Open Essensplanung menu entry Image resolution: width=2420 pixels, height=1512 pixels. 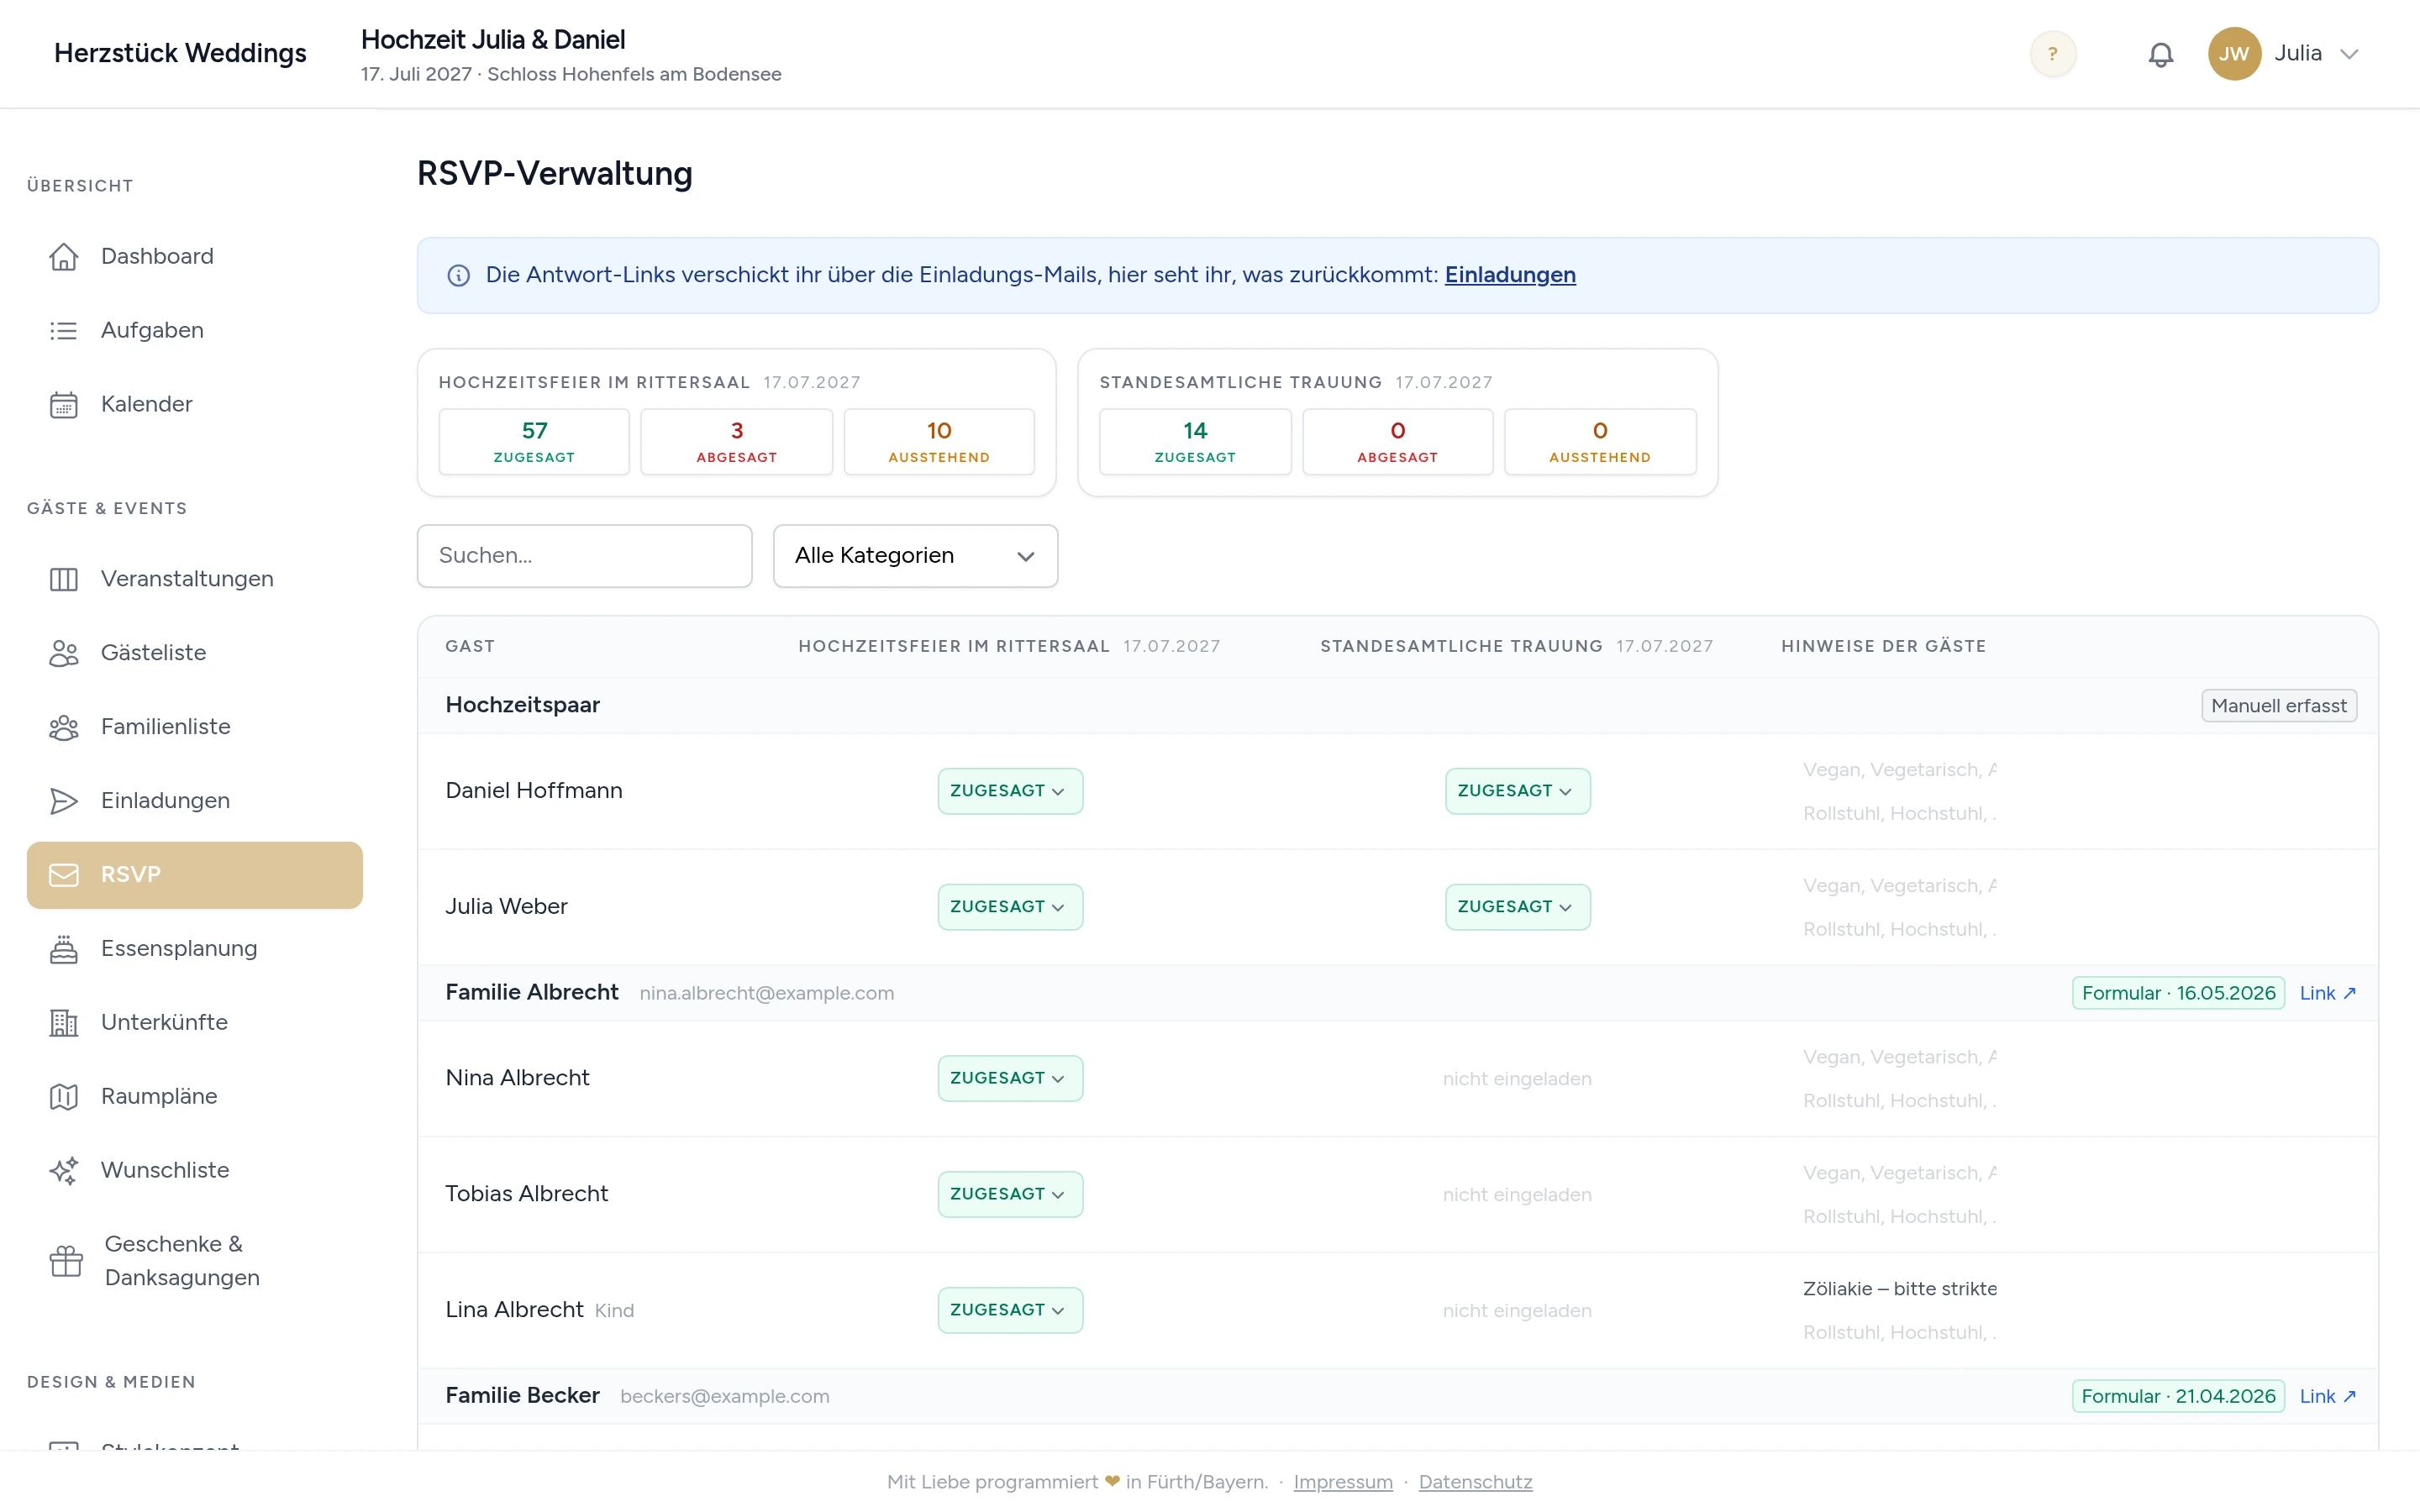pos(195,949)
